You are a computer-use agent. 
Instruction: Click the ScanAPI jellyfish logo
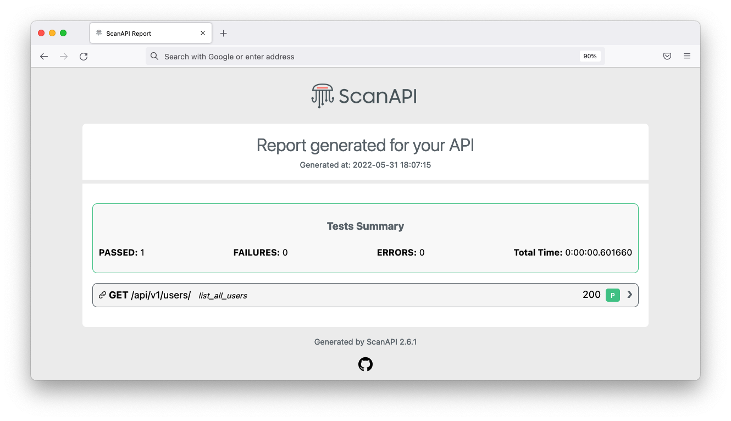click(x=322, y=95)
